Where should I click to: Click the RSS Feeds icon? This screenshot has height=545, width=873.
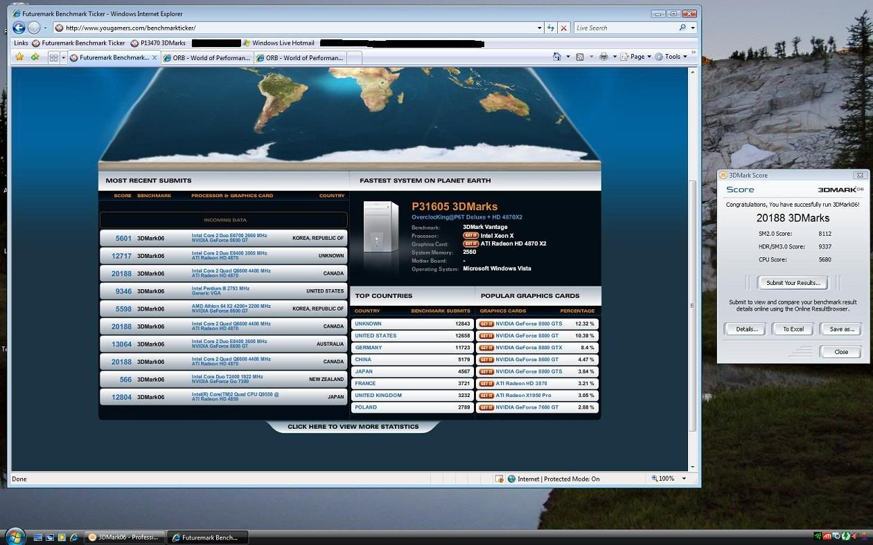(x=580, y=57)
